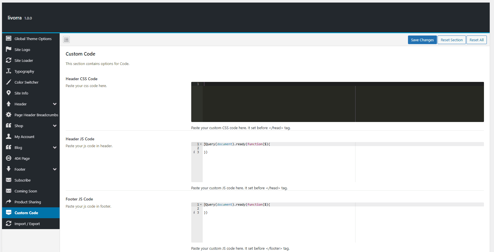Click the Header up-arrow icon
Image resolution: width=494 pixels, height=252 pixels.
pos(9,104)
